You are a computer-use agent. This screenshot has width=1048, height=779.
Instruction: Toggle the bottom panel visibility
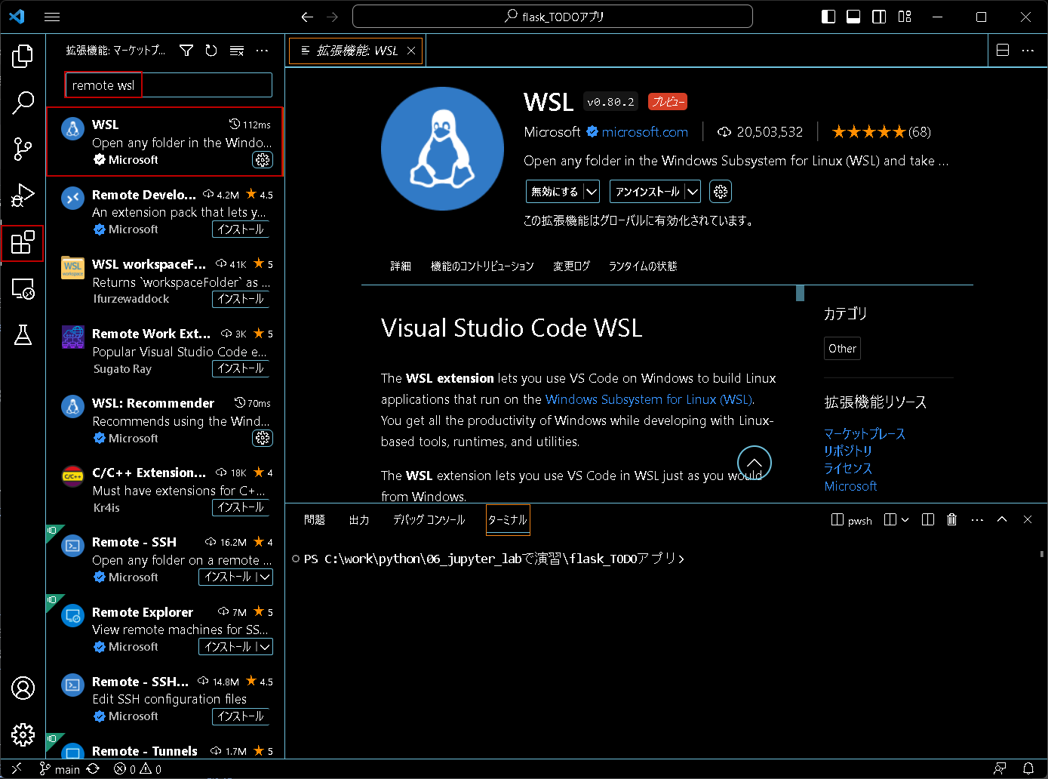pos(853,17)
